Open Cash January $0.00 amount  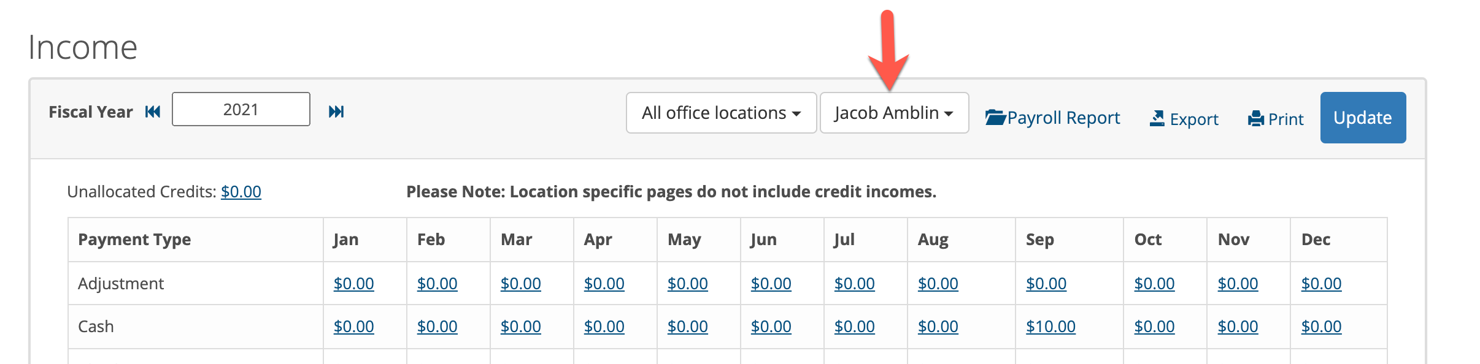(x=353, y=327)
